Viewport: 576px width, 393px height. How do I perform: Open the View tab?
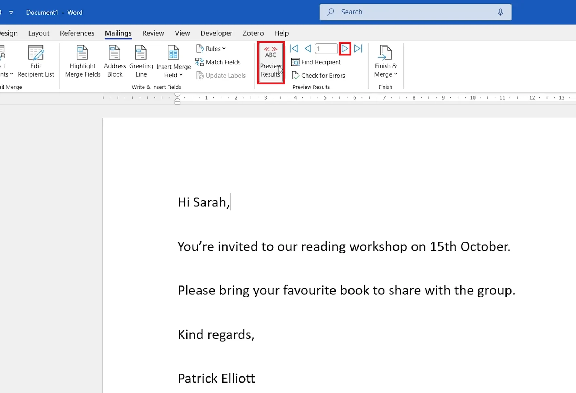tap(182, 33)
